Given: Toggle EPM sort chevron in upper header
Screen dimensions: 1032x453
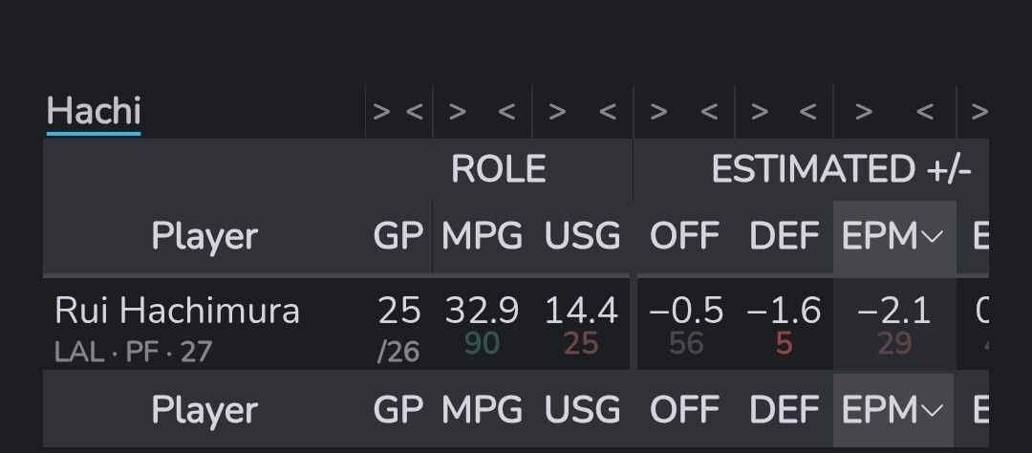Looking at the screenshot, I should (935, 238).
